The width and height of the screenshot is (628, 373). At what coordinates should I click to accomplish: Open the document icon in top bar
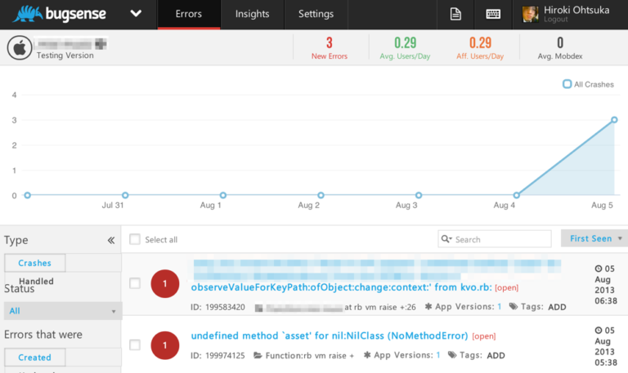456,14
